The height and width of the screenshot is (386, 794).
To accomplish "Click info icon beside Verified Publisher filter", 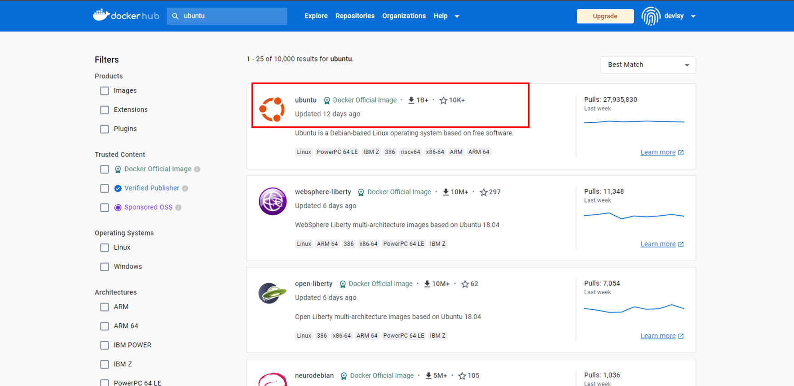I will click(x=185, y=188).
